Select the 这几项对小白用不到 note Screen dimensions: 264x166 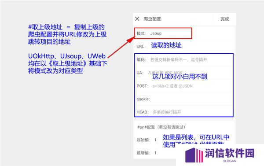[x=180, y=77]
